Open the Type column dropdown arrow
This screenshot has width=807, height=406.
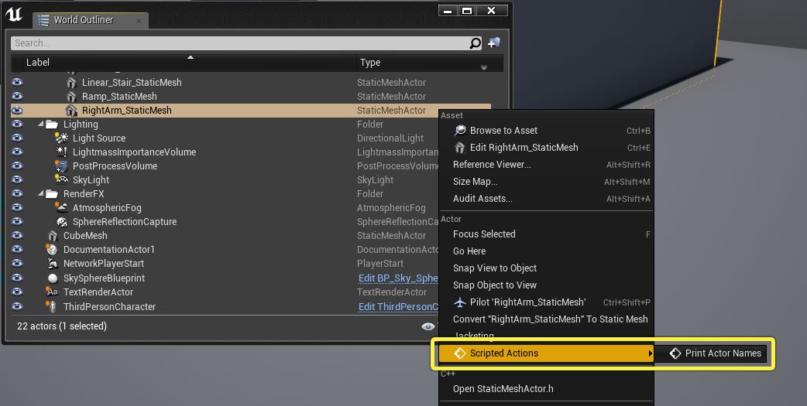[x=484, y=67]
